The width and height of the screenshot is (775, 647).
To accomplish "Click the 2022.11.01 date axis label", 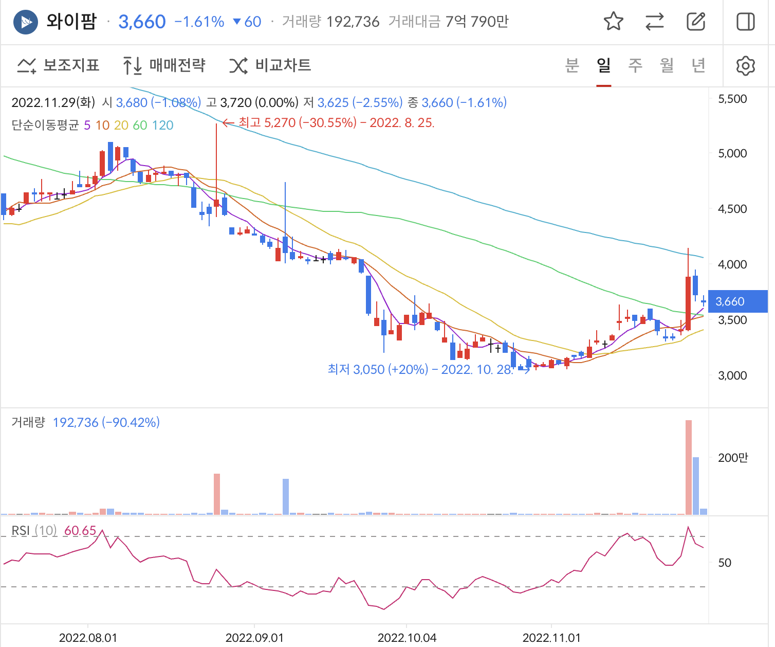I will [551, 638].
